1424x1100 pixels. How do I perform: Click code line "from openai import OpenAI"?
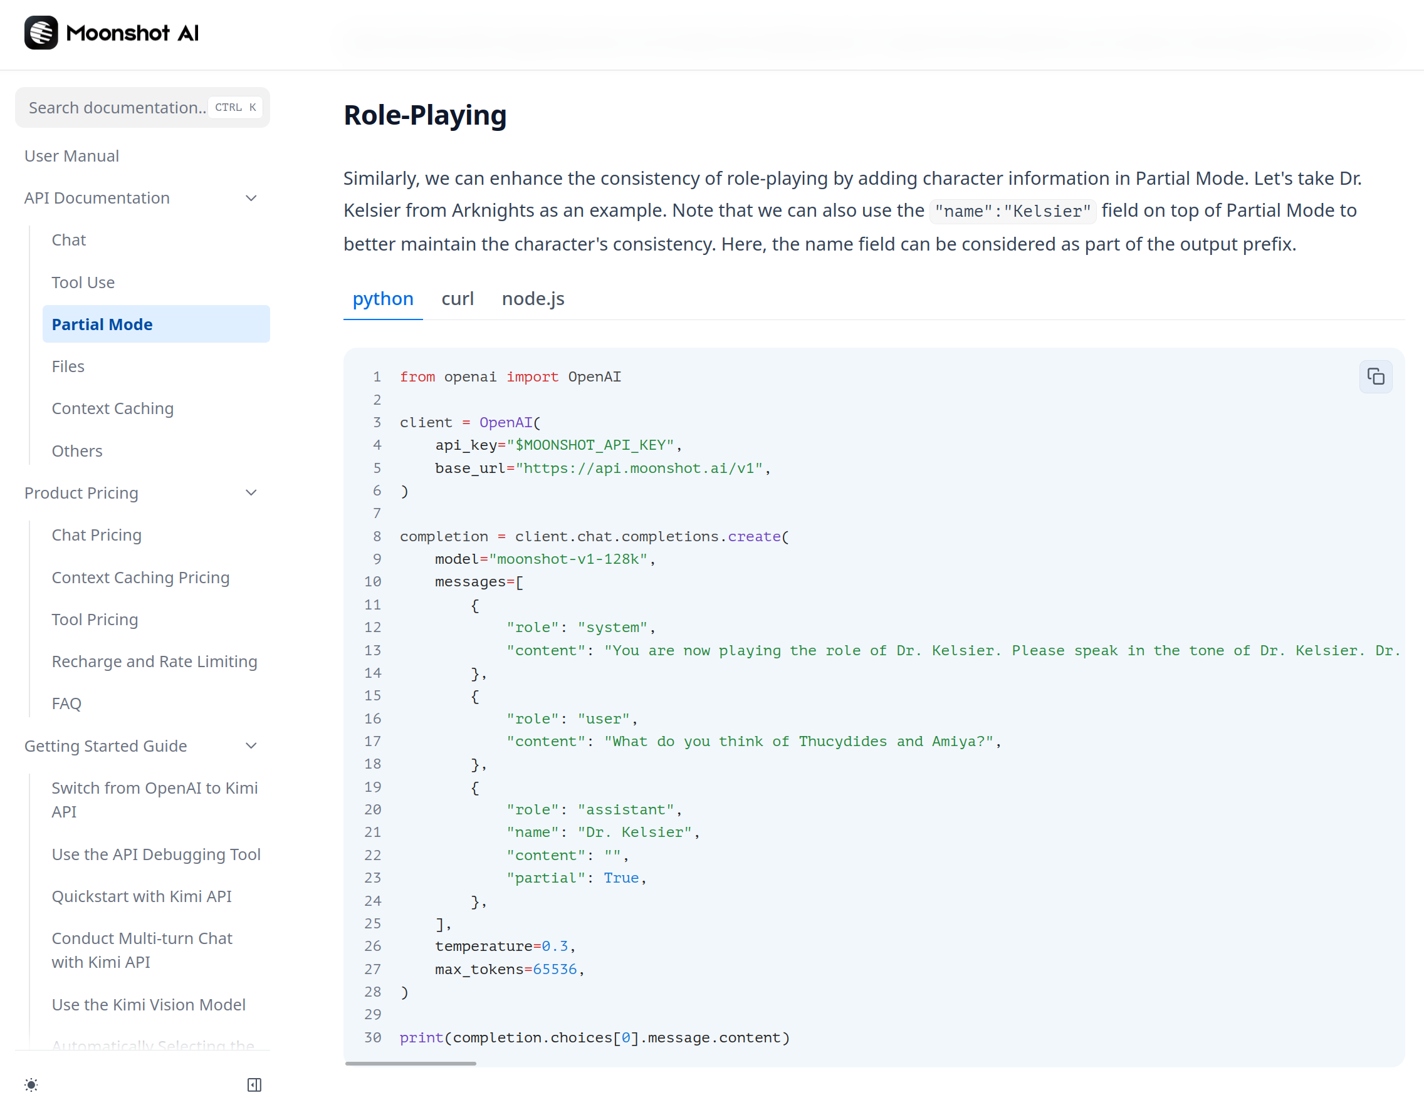click(510, 376)
